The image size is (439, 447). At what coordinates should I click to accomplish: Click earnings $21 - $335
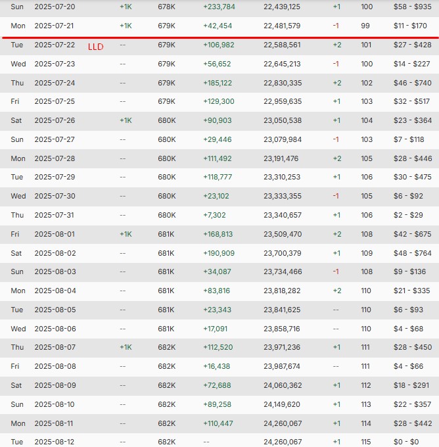[411, 291]
